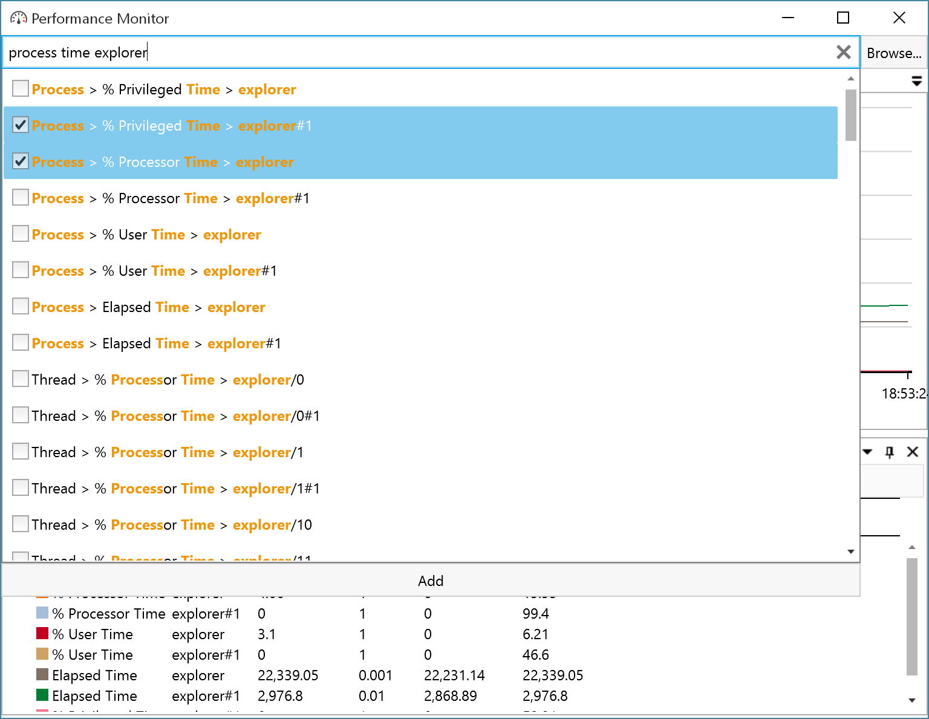Click the Browse button

click(x=894, y=53)
